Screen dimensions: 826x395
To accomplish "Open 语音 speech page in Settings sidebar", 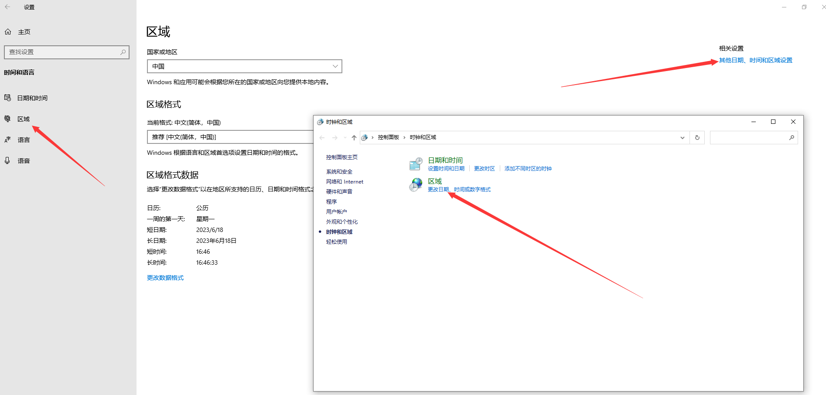I will (17, 161).
